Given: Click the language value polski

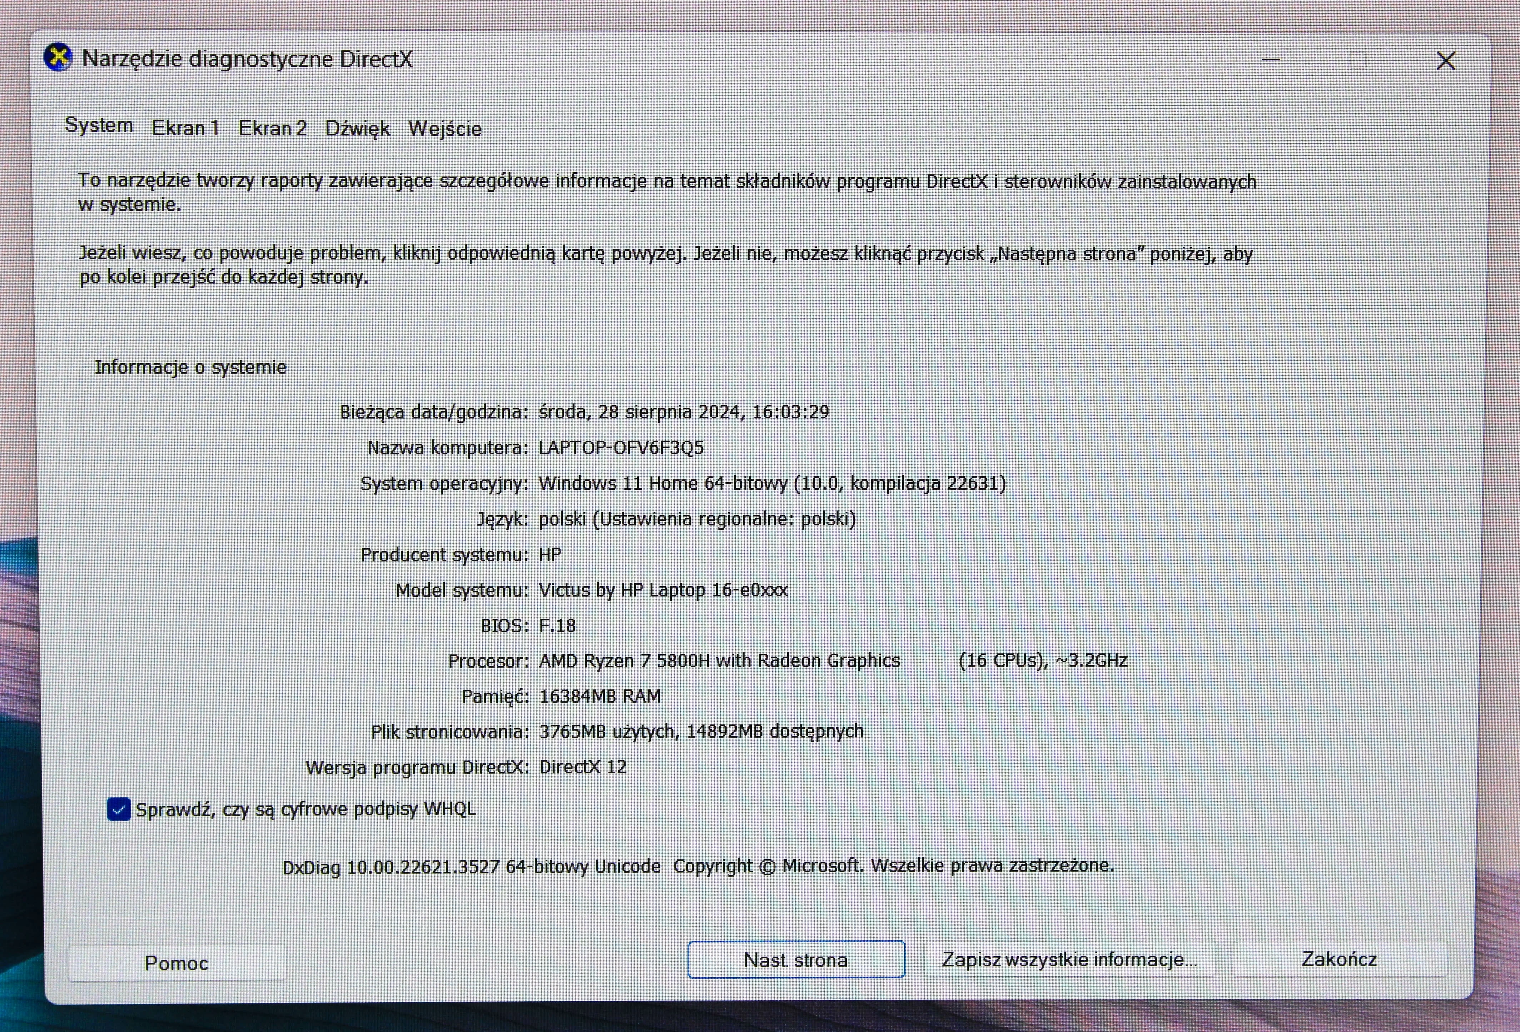Looking at the screenshot, I should pos(697,519).
